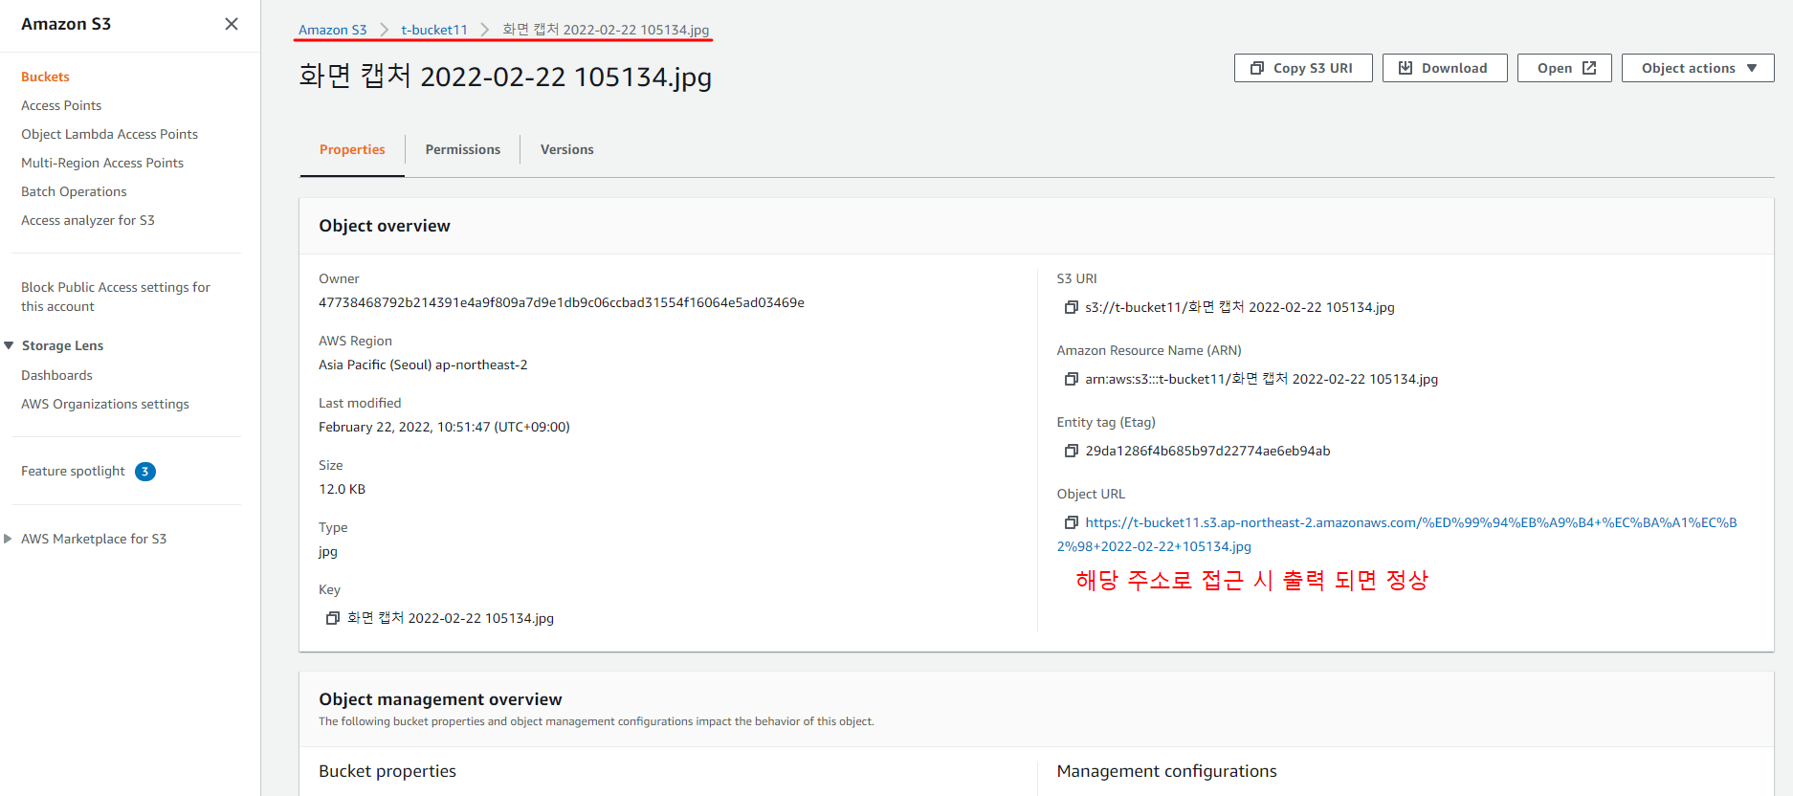
Task: Copy the object Key icon
Action: [x=333, y=618]
